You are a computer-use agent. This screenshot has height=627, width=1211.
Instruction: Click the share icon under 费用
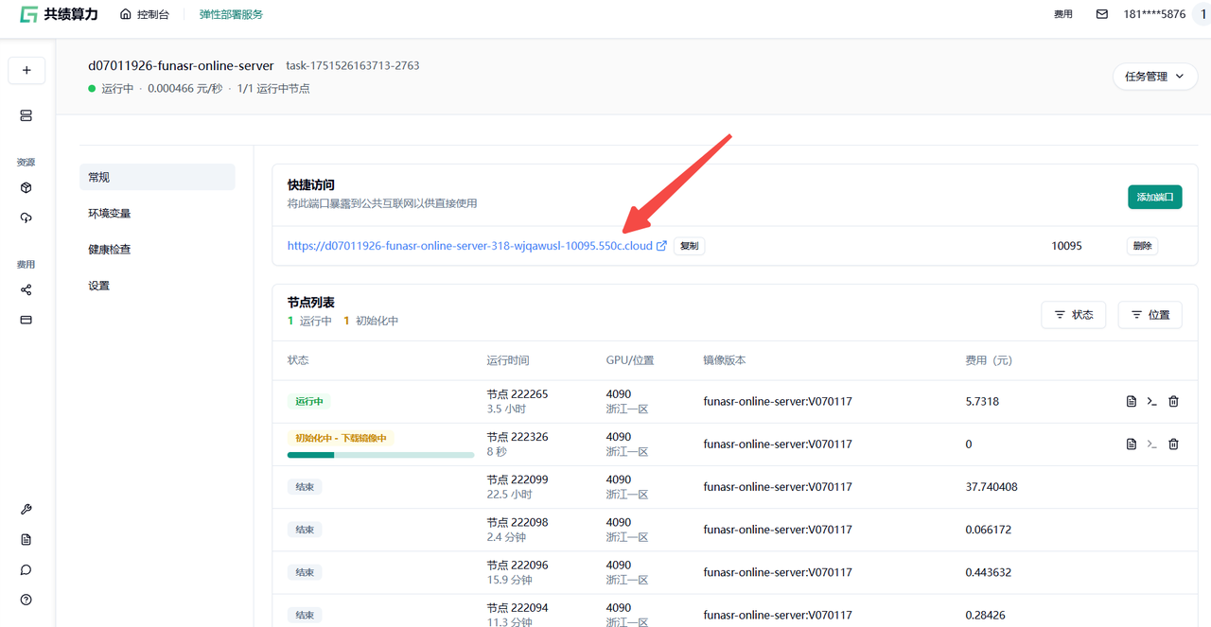click(26, 290)
